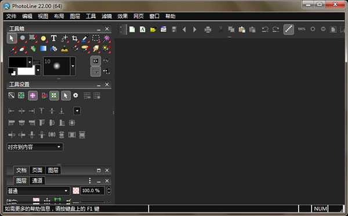Toggle the diagonal line smoothing button in toolbar
This screenshot has height=216, width=348.
(288, 29)
